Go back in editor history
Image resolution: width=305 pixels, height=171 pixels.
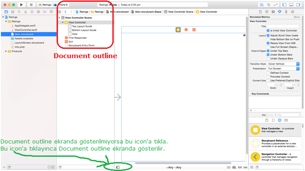click(66, 12)
